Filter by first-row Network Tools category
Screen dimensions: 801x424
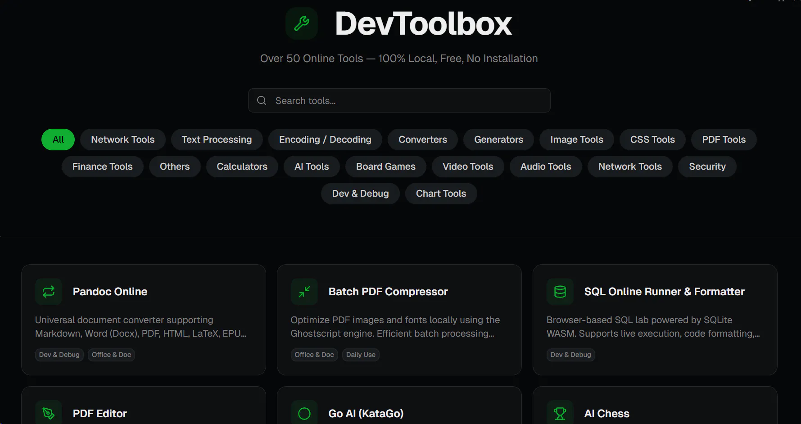123,140
